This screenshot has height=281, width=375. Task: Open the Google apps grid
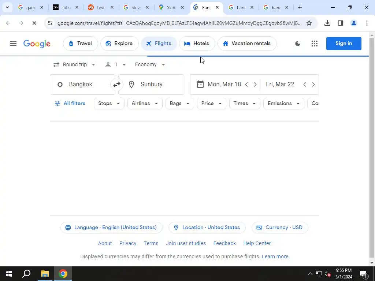coord(315,44)
